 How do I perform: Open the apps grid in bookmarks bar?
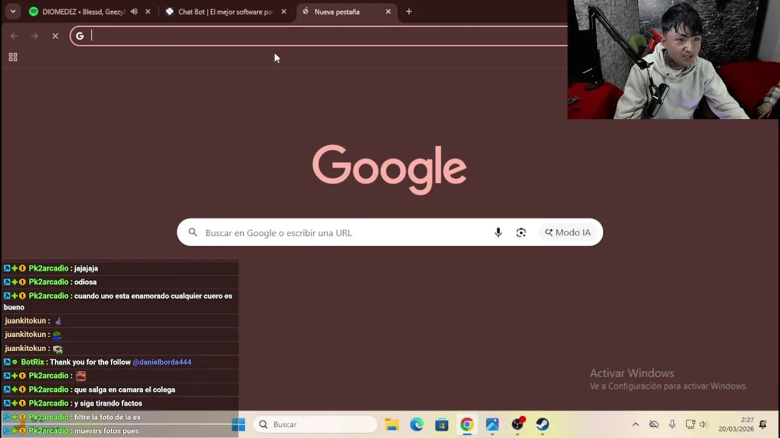tap(13, 57)
